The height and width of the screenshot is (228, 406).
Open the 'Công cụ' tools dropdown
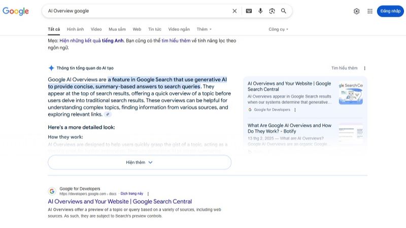[x=278, y=29]
